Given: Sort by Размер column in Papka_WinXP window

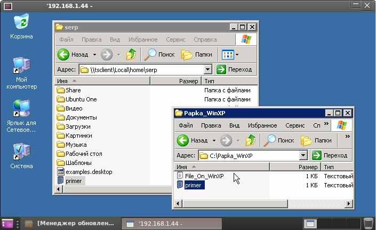Looking at the screenshot, I should coord(295,167).
